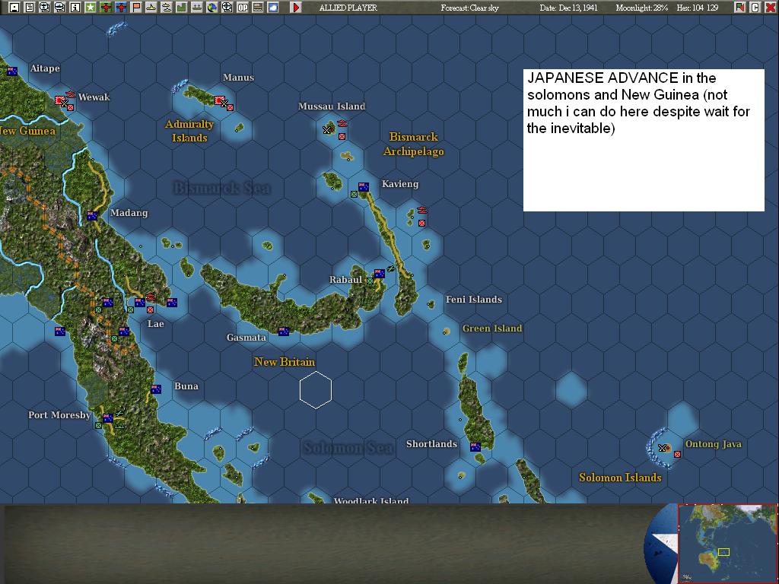Select the Australian flag base at Buna

pos(156,389)
